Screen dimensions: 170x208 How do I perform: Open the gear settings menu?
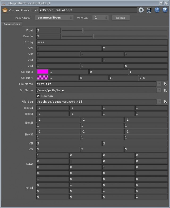141,10
